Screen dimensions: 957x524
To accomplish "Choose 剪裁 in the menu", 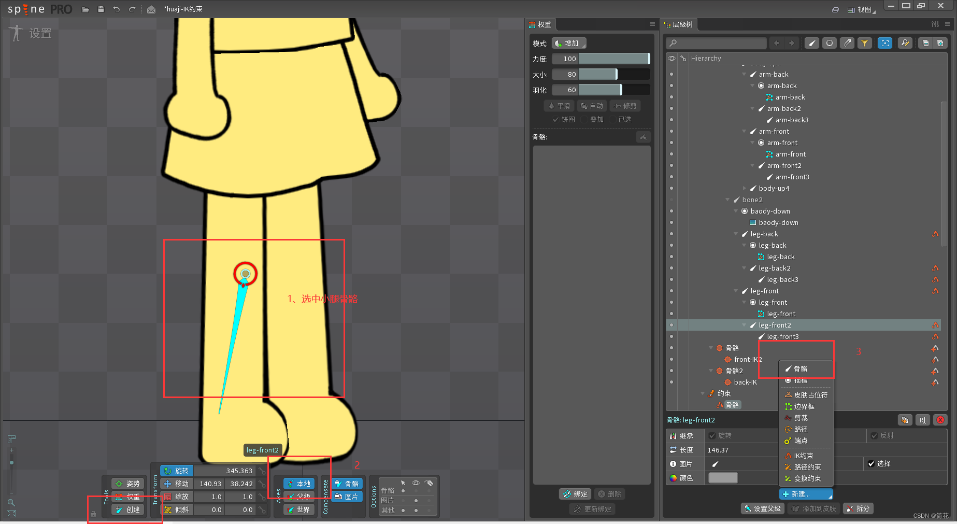I will pyautogui.click(x=806, y=418).
